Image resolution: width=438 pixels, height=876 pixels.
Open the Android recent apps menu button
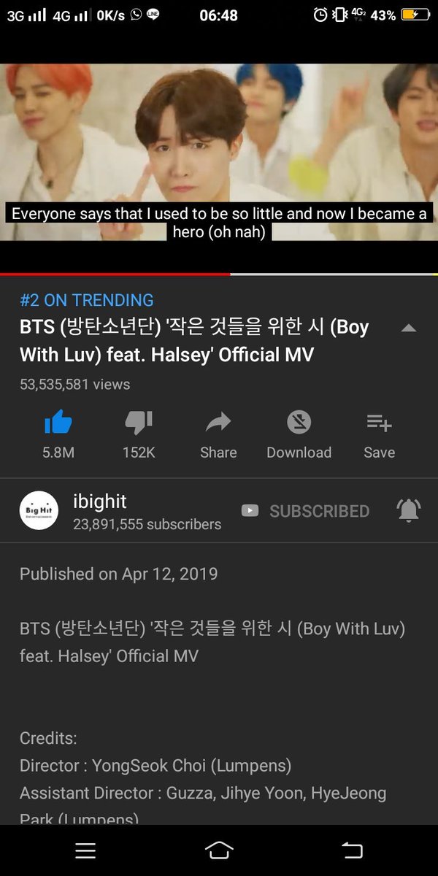pyautogui.click(x=85, y=850)
